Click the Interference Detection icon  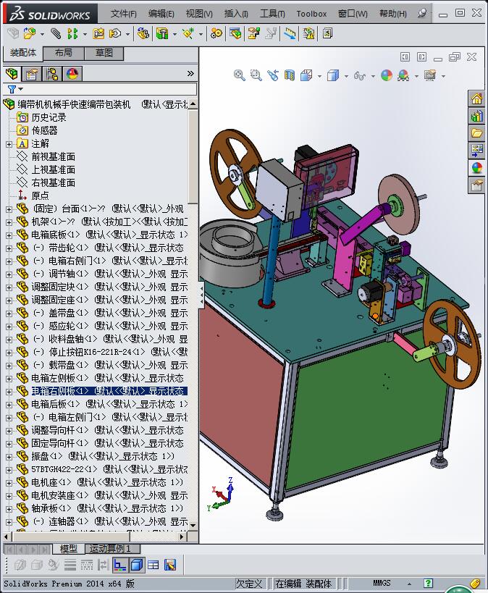tap(290, 33)
